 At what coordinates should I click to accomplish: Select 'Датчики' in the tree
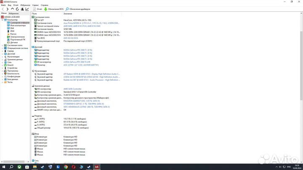(14, 42)
